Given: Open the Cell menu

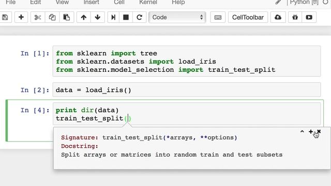Looking at the screenshot, I should click(x=119, y=2).
